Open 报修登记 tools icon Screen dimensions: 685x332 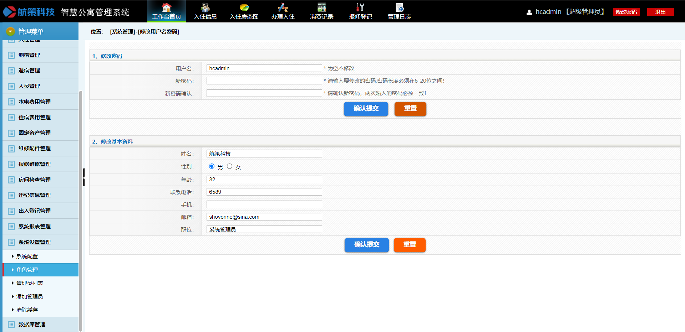tap(360, 7)
